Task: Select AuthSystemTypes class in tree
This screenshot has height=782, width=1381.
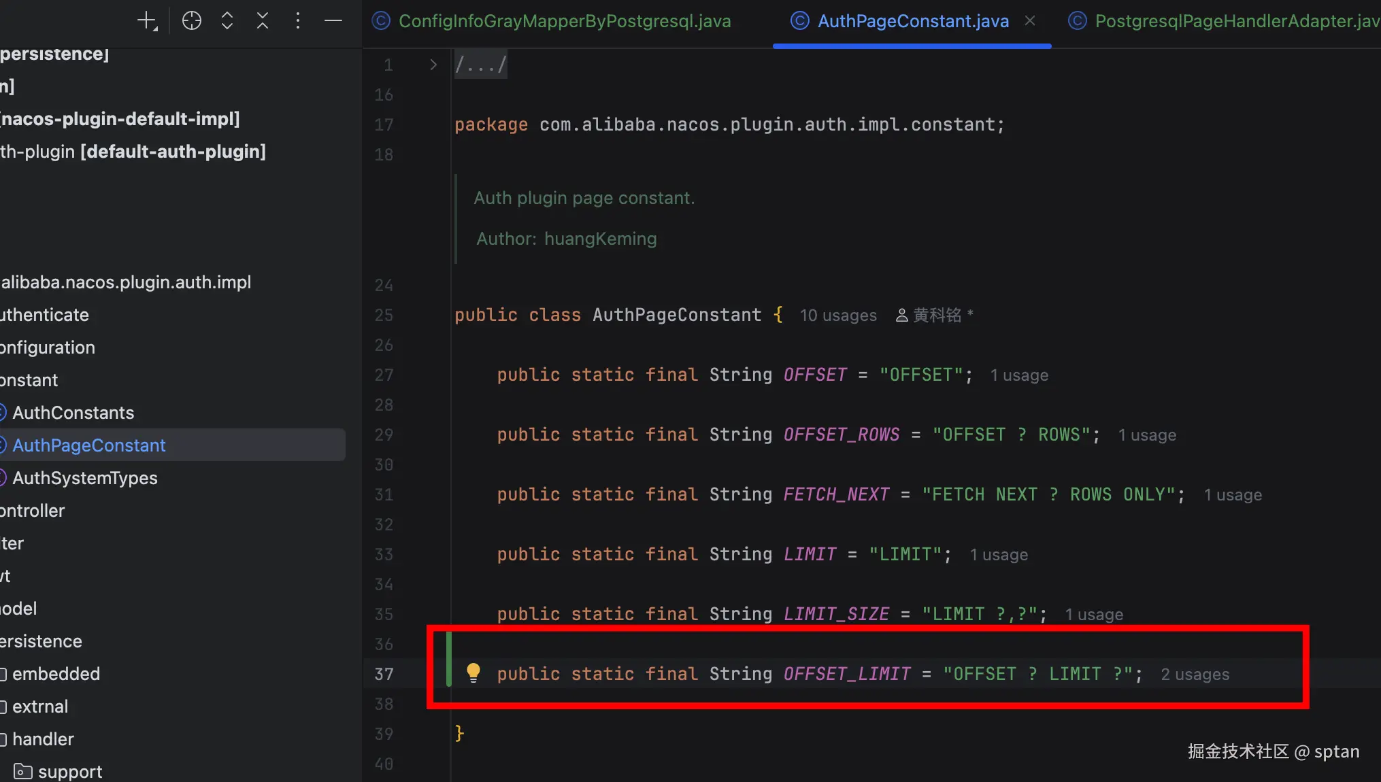Action: pyautogui.click(x=84, y=478)
